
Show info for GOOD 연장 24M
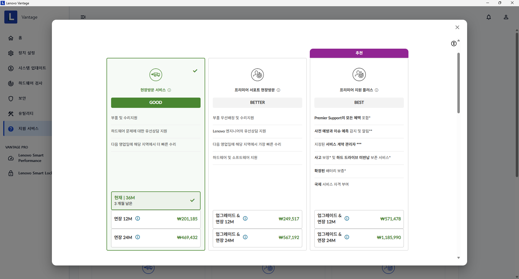pos(138,237)
